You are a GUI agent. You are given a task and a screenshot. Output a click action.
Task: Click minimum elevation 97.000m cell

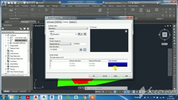click(72, 64)
